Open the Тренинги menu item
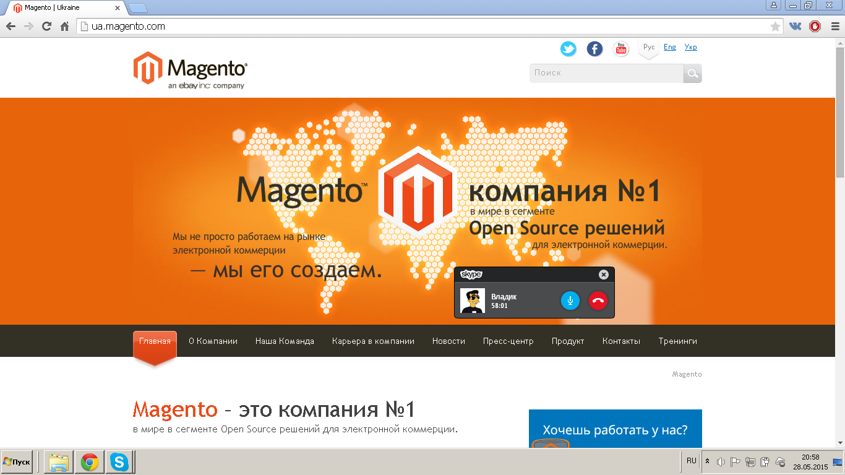 tap(677, 341)
